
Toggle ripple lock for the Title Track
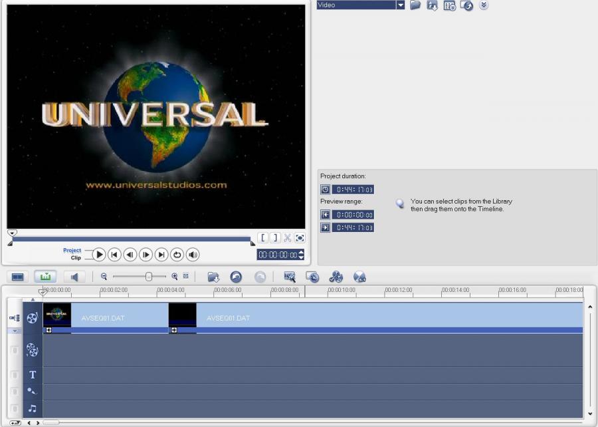coord(15,374)
